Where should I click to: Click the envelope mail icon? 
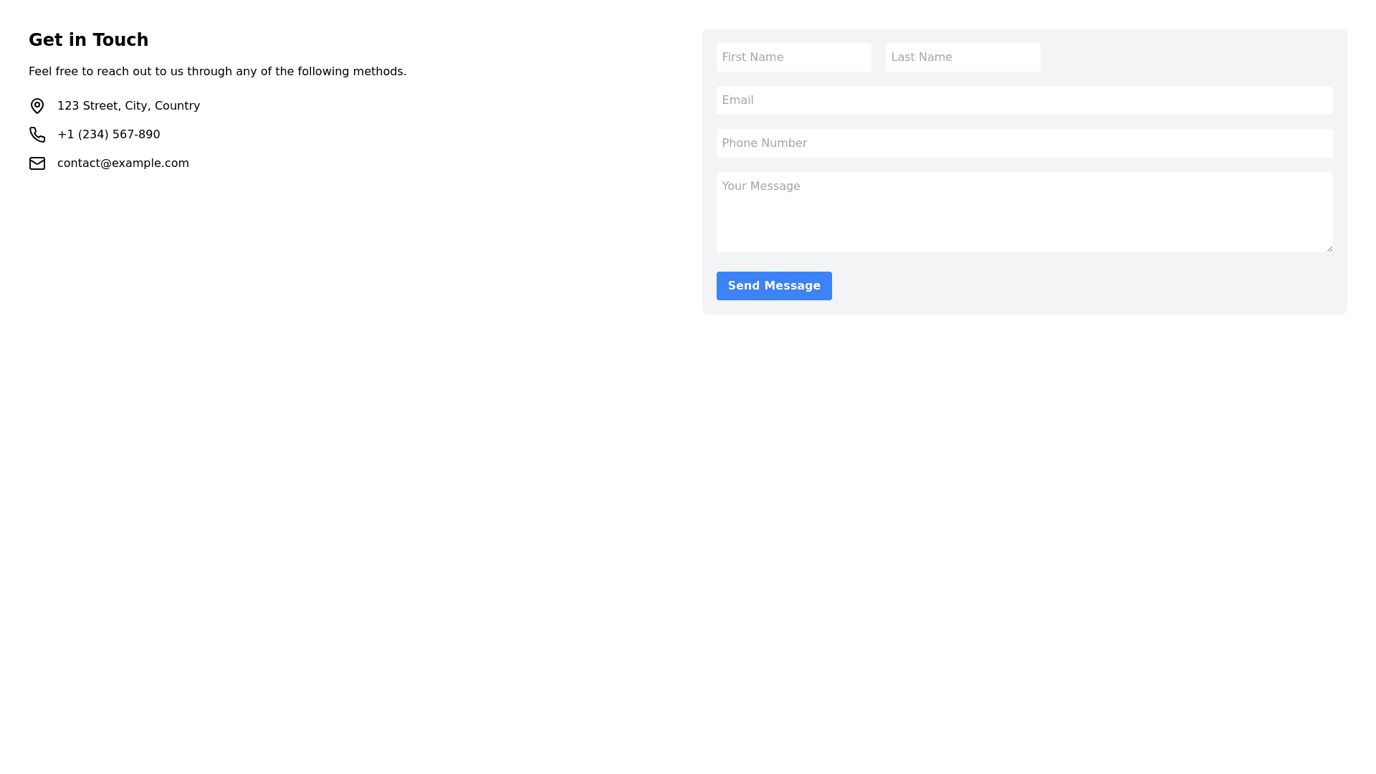pos(37,163)
